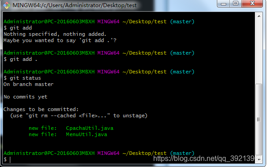Click 'new file: CpachaUtil.java' entry

[71, 128]
